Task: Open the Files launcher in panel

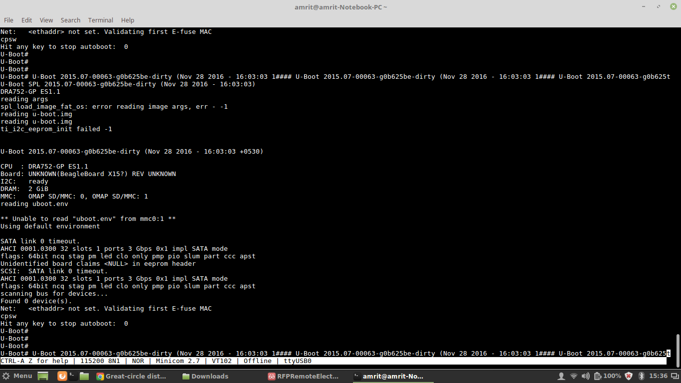Action: pyautogui.click(x=84, y=376)
